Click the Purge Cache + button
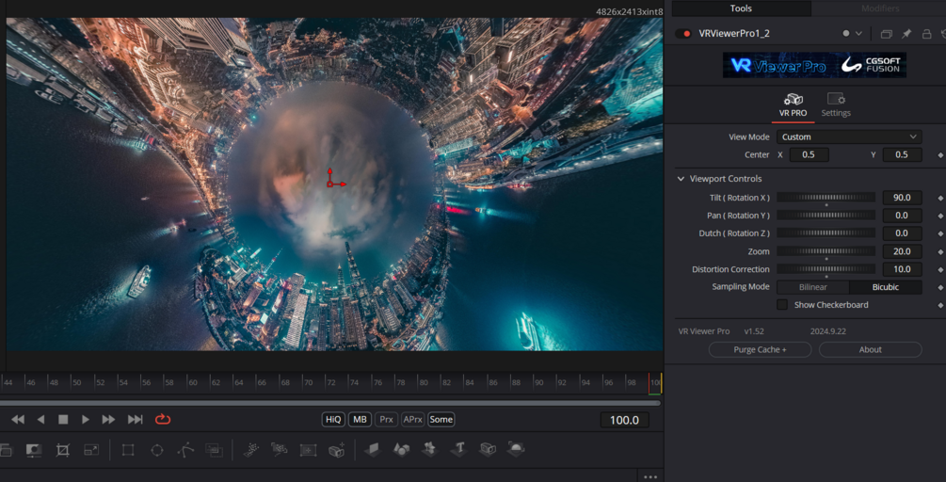 click(760, 350)
